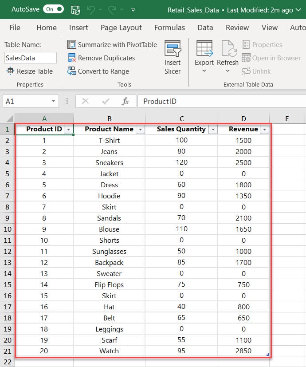Select row 5 header

(x=7, y=174)
